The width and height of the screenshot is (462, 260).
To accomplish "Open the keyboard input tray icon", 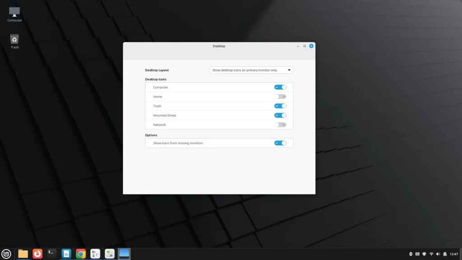I will (x=418, y=254).
